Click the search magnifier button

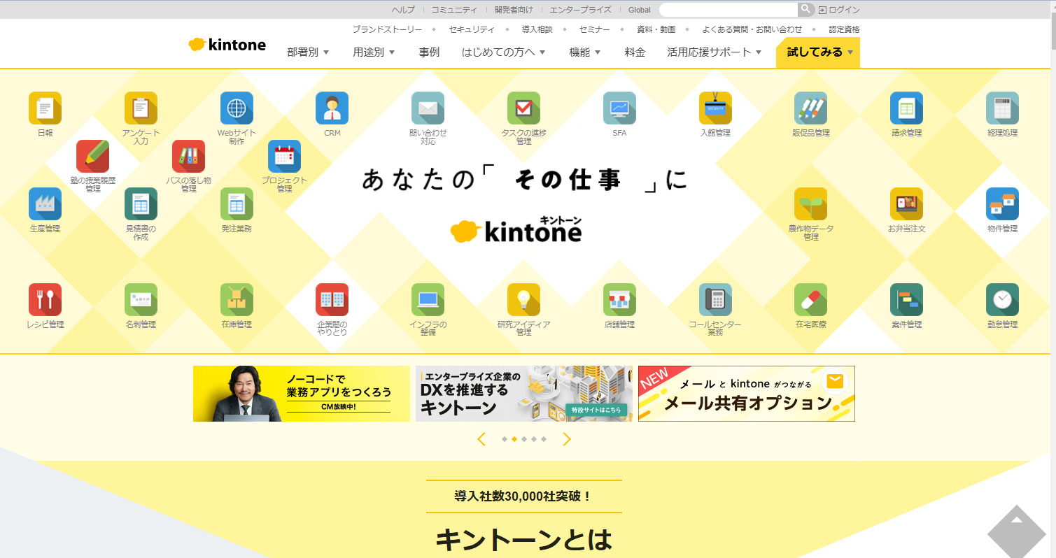click(806, 9)
